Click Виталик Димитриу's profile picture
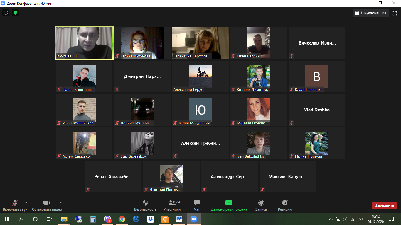 pos(259,76)
